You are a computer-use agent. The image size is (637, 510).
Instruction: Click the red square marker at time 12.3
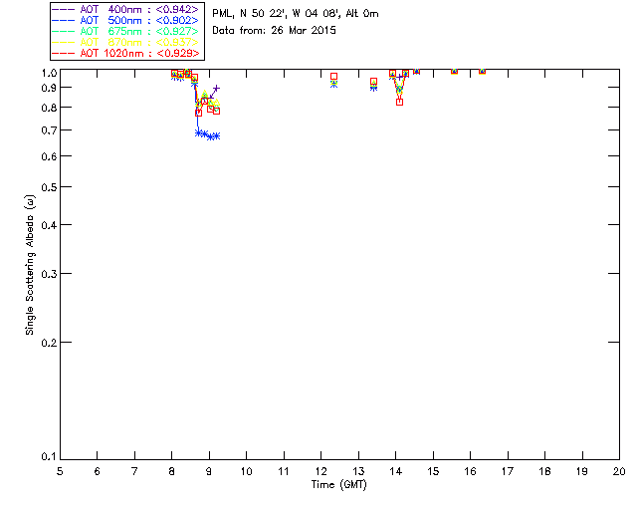334,77
